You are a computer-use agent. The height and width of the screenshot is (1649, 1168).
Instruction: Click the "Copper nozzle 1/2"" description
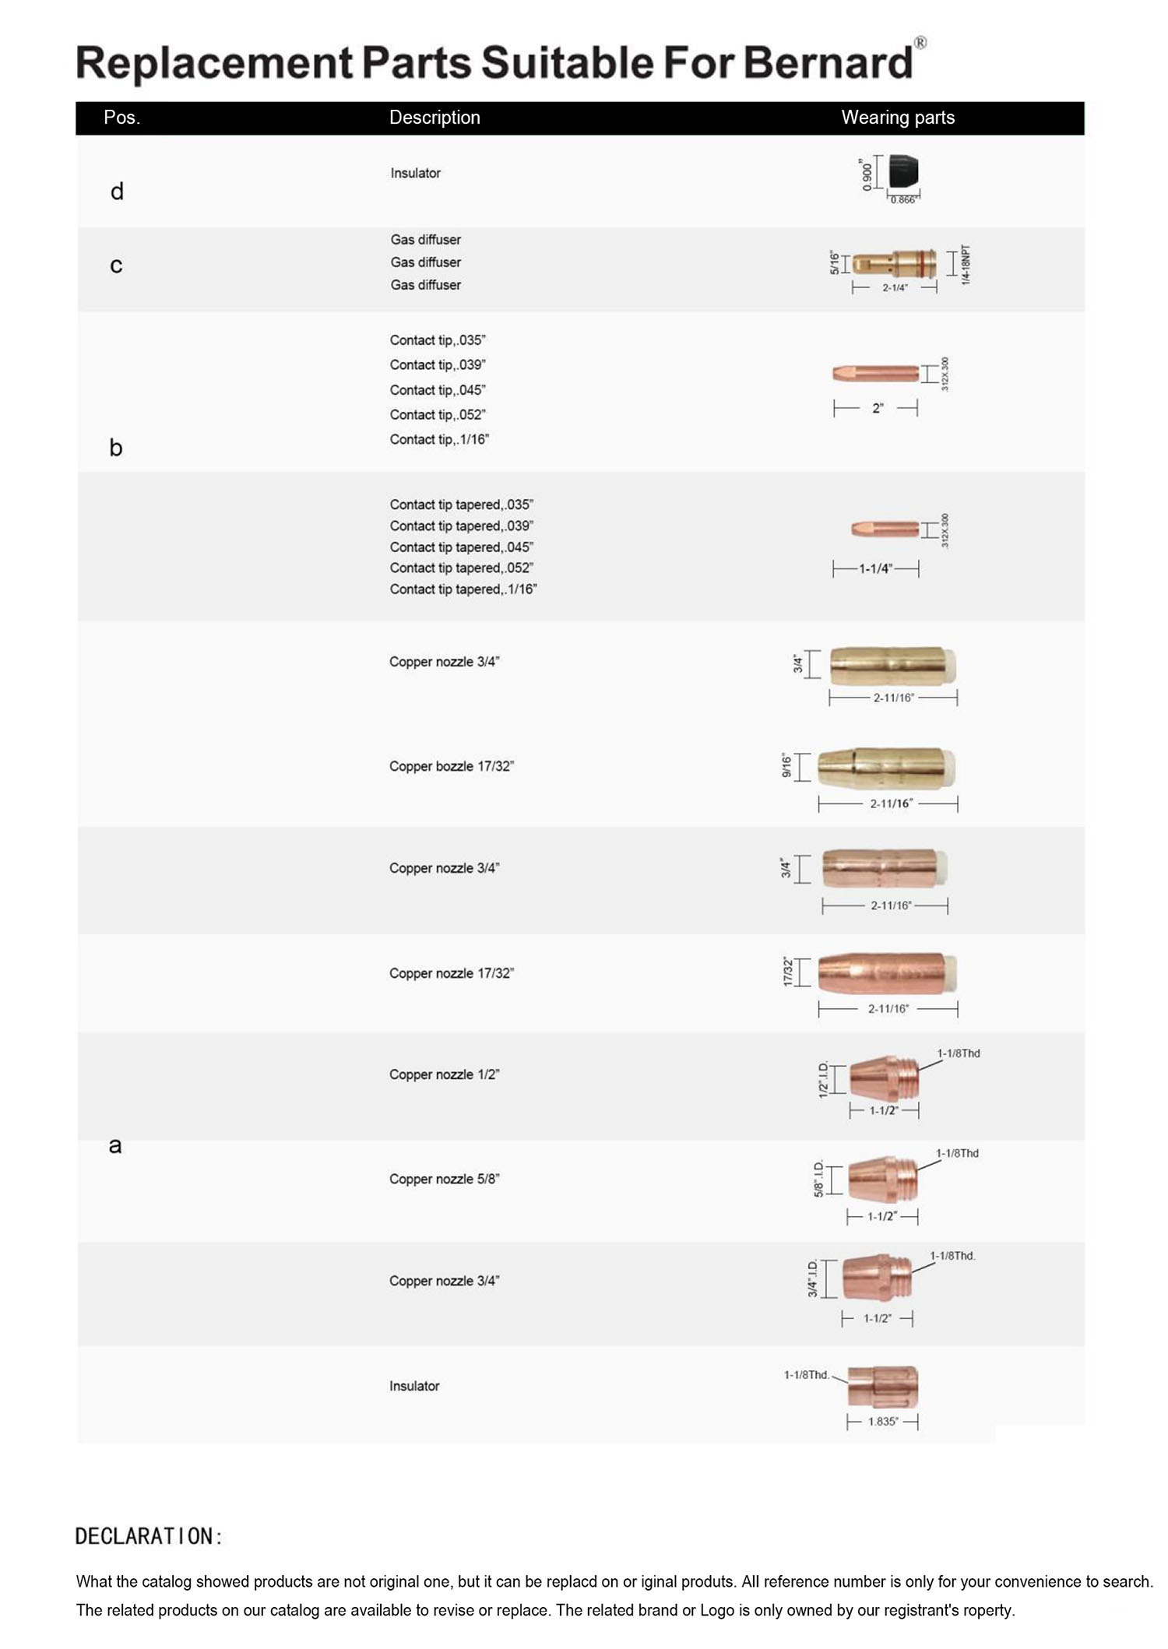coord(445,1074)
